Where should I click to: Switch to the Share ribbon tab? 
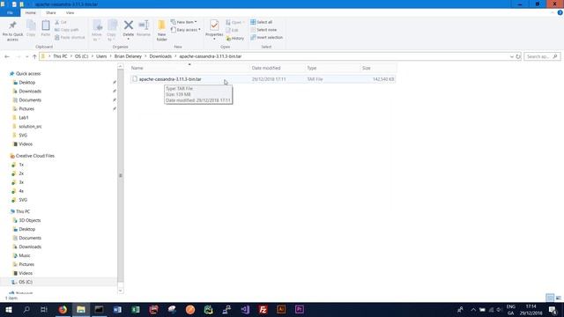(x=51, y=12)
